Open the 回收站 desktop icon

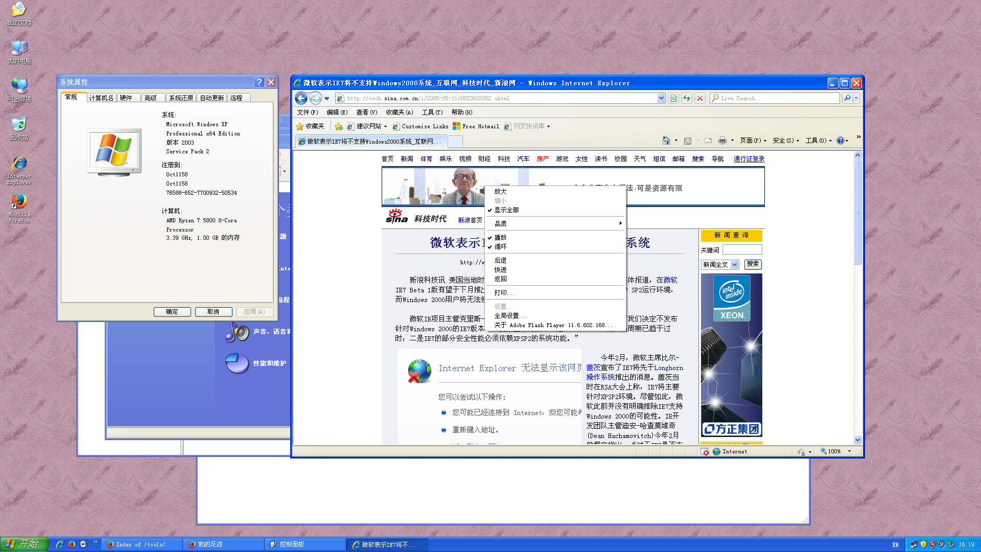19,128
